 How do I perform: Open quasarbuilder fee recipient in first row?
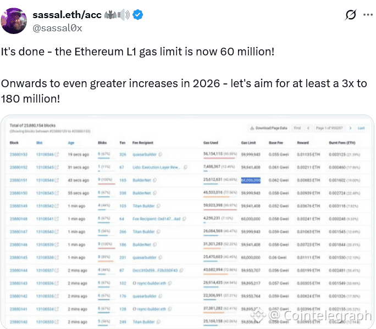pos(145,155)
